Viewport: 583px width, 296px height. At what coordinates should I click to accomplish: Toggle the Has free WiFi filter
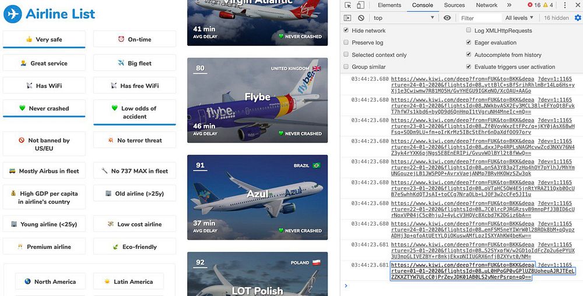click(x=135, y=85)
